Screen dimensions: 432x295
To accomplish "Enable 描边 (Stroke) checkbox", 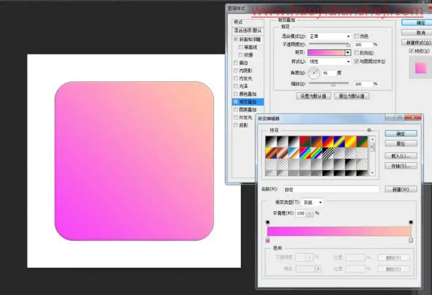I will coord(235,63).
